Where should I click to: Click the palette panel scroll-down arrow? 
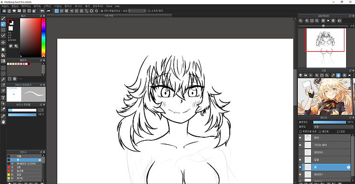[43, 75]
